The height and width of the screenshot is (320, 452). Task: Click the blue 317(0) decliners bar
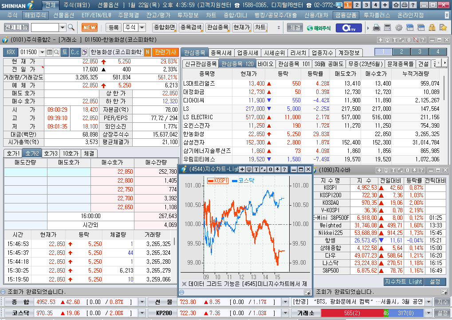tap(406, 313)
